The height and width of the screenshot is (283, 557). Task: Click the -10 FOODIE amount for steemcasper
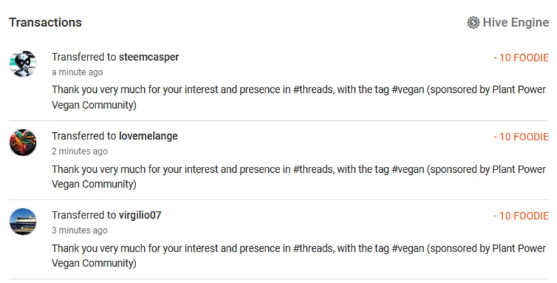click(521, 58)
